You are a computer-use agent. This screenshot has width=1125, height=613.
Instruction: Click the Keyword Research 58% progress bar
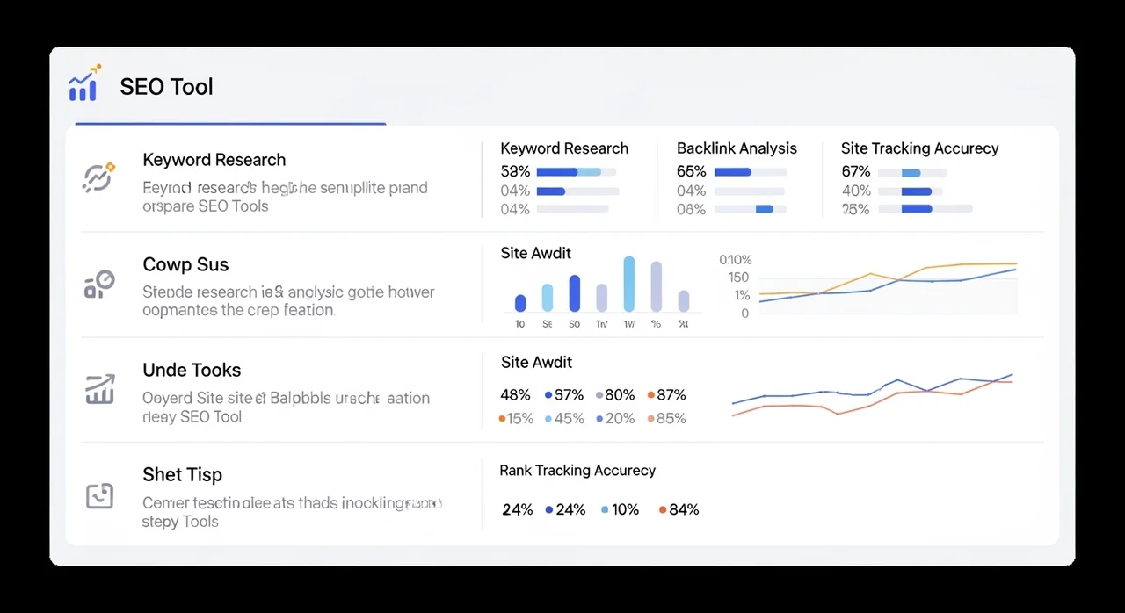pyautogui.click(x=576, y=172)
